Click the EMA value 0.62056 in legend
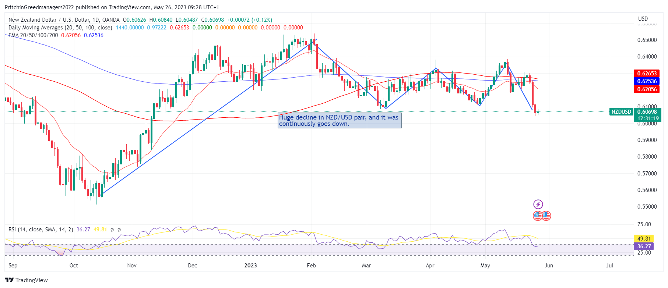 71,35
